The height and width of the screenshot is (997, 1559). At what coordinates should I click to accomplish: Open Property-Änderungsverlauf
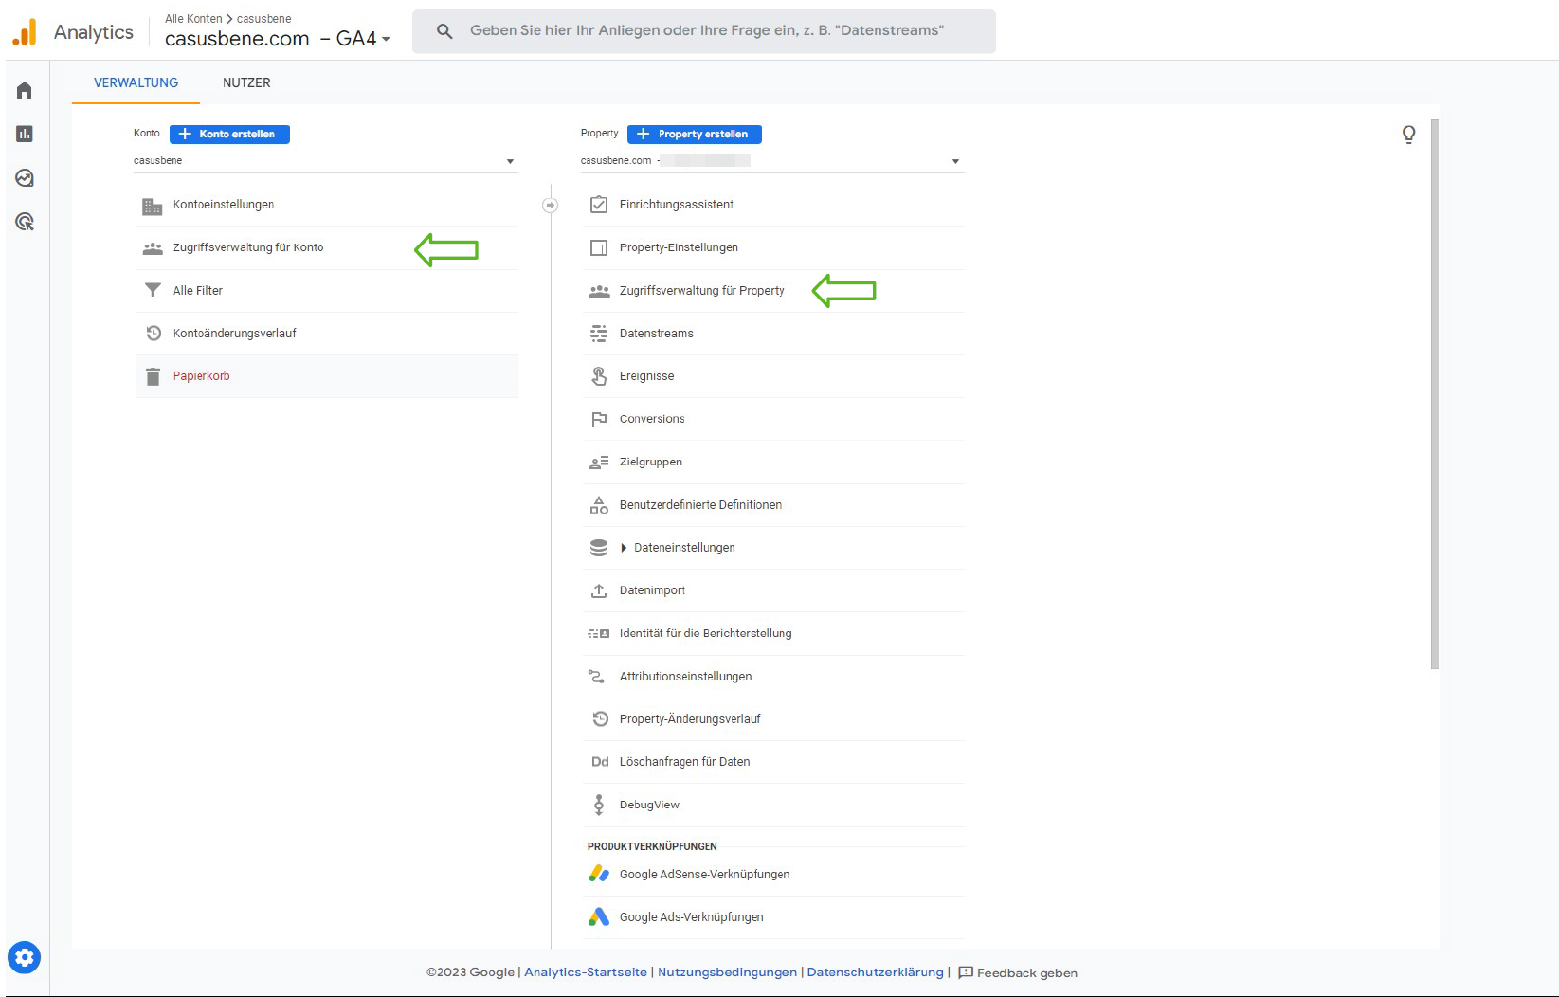pos(690,719)
